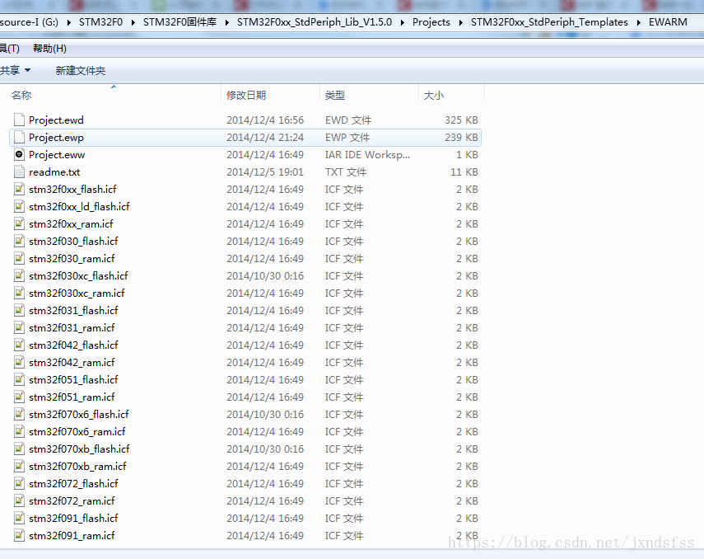Click the stm32f070x6_ram.icf file icon
704x559 pixels.
[19, 431]
